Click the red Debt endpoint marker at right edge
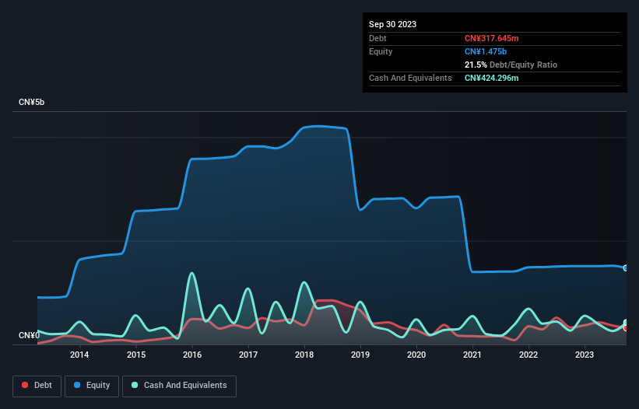The height and width of the screenshot is (409, 639). 625,328
